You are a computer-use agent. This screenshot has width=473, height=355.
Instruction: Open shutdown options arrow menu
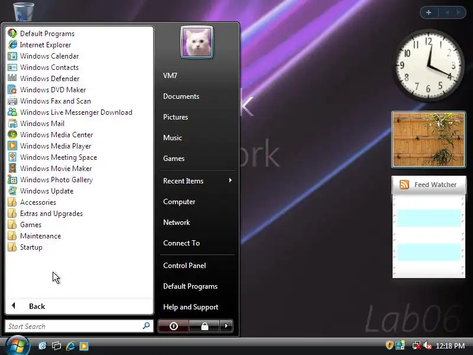226,326
